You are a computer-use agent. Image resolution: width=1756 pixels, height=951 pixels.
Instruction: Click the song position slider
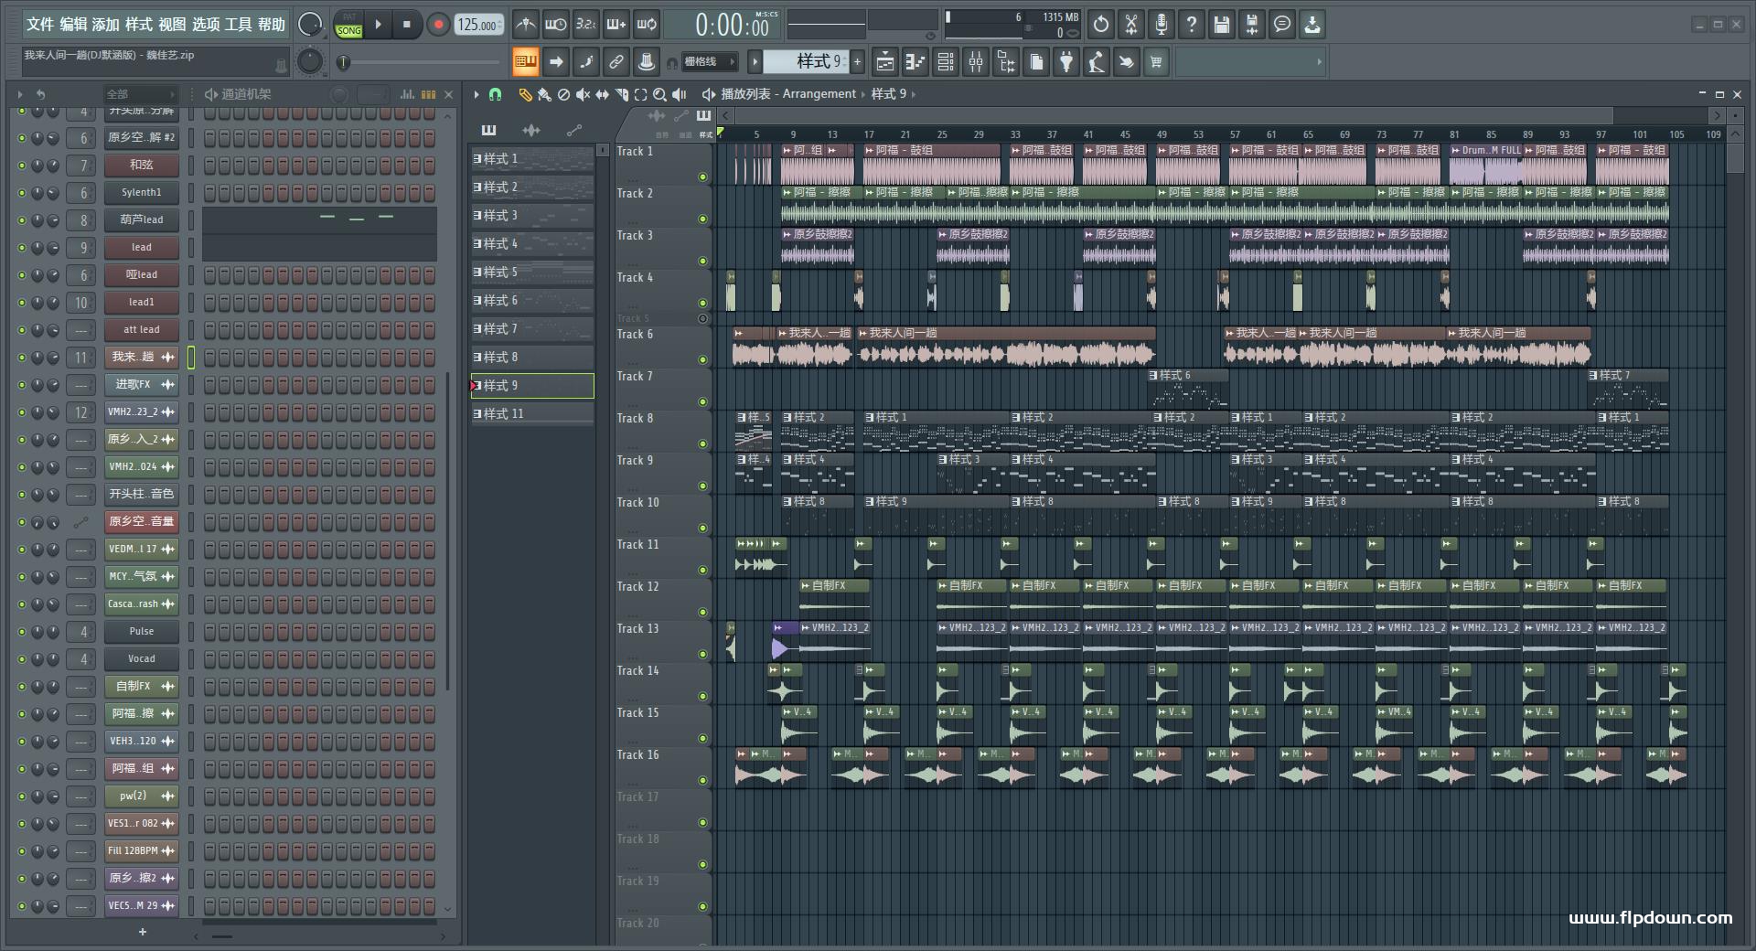(421, 62)
